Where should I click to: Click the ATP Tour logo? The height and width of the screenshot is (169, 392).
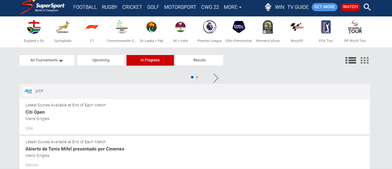28,91
